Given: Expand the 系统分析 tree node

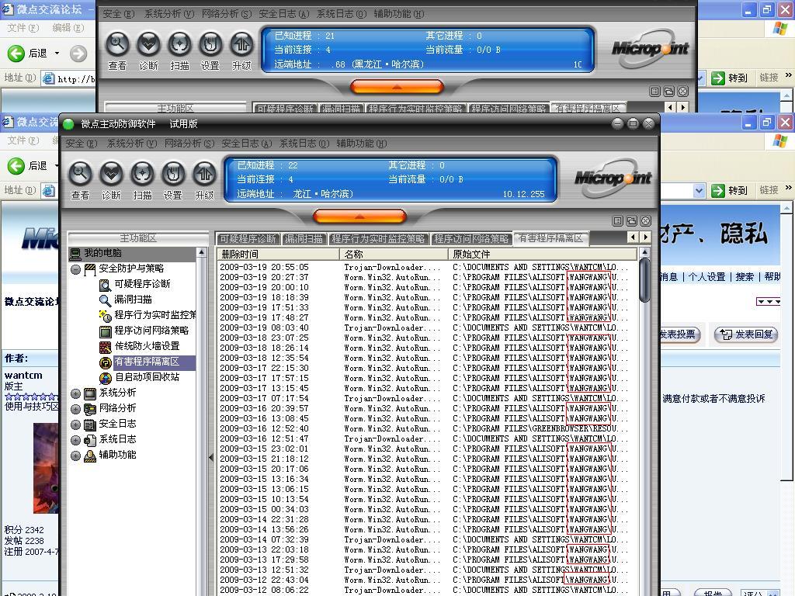Looking at the screenshot, I should pyautogui.click(x=75, y=393).
